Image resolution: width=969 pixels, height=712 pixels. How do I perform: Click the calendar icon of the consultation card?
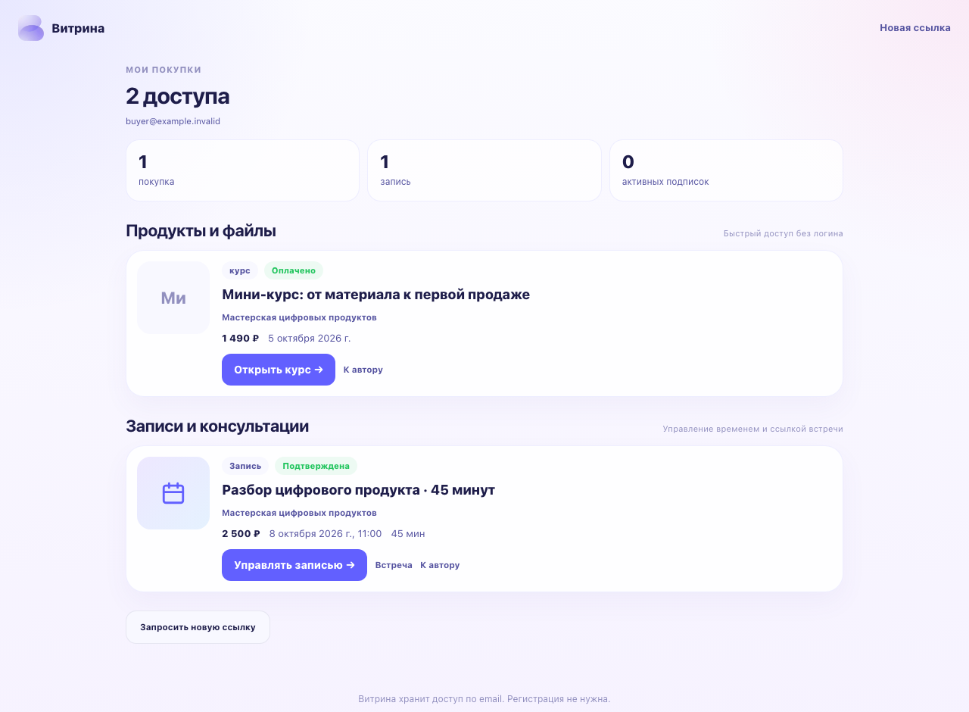pos(173,493)
